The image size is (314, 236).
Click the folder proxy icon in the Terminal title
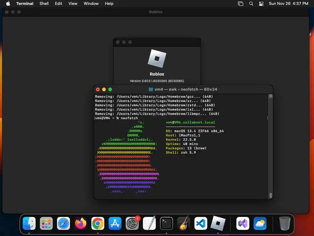coord(151,89)
